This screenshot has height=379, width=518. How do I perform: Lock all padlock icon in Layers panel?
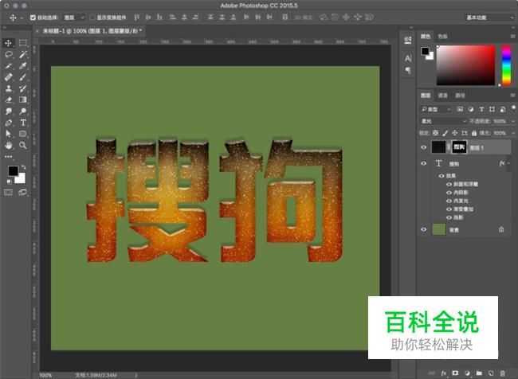click(474, 133)
